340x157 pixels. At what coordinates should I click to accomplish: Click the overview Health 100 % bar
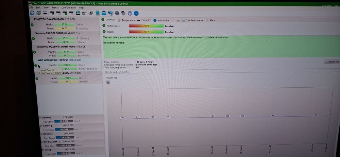(146, 32)
